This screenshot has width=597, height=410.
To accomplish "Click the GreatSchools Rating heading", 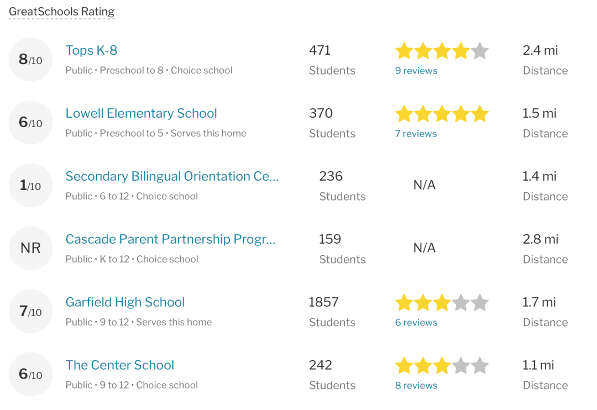I will point(62,12).
